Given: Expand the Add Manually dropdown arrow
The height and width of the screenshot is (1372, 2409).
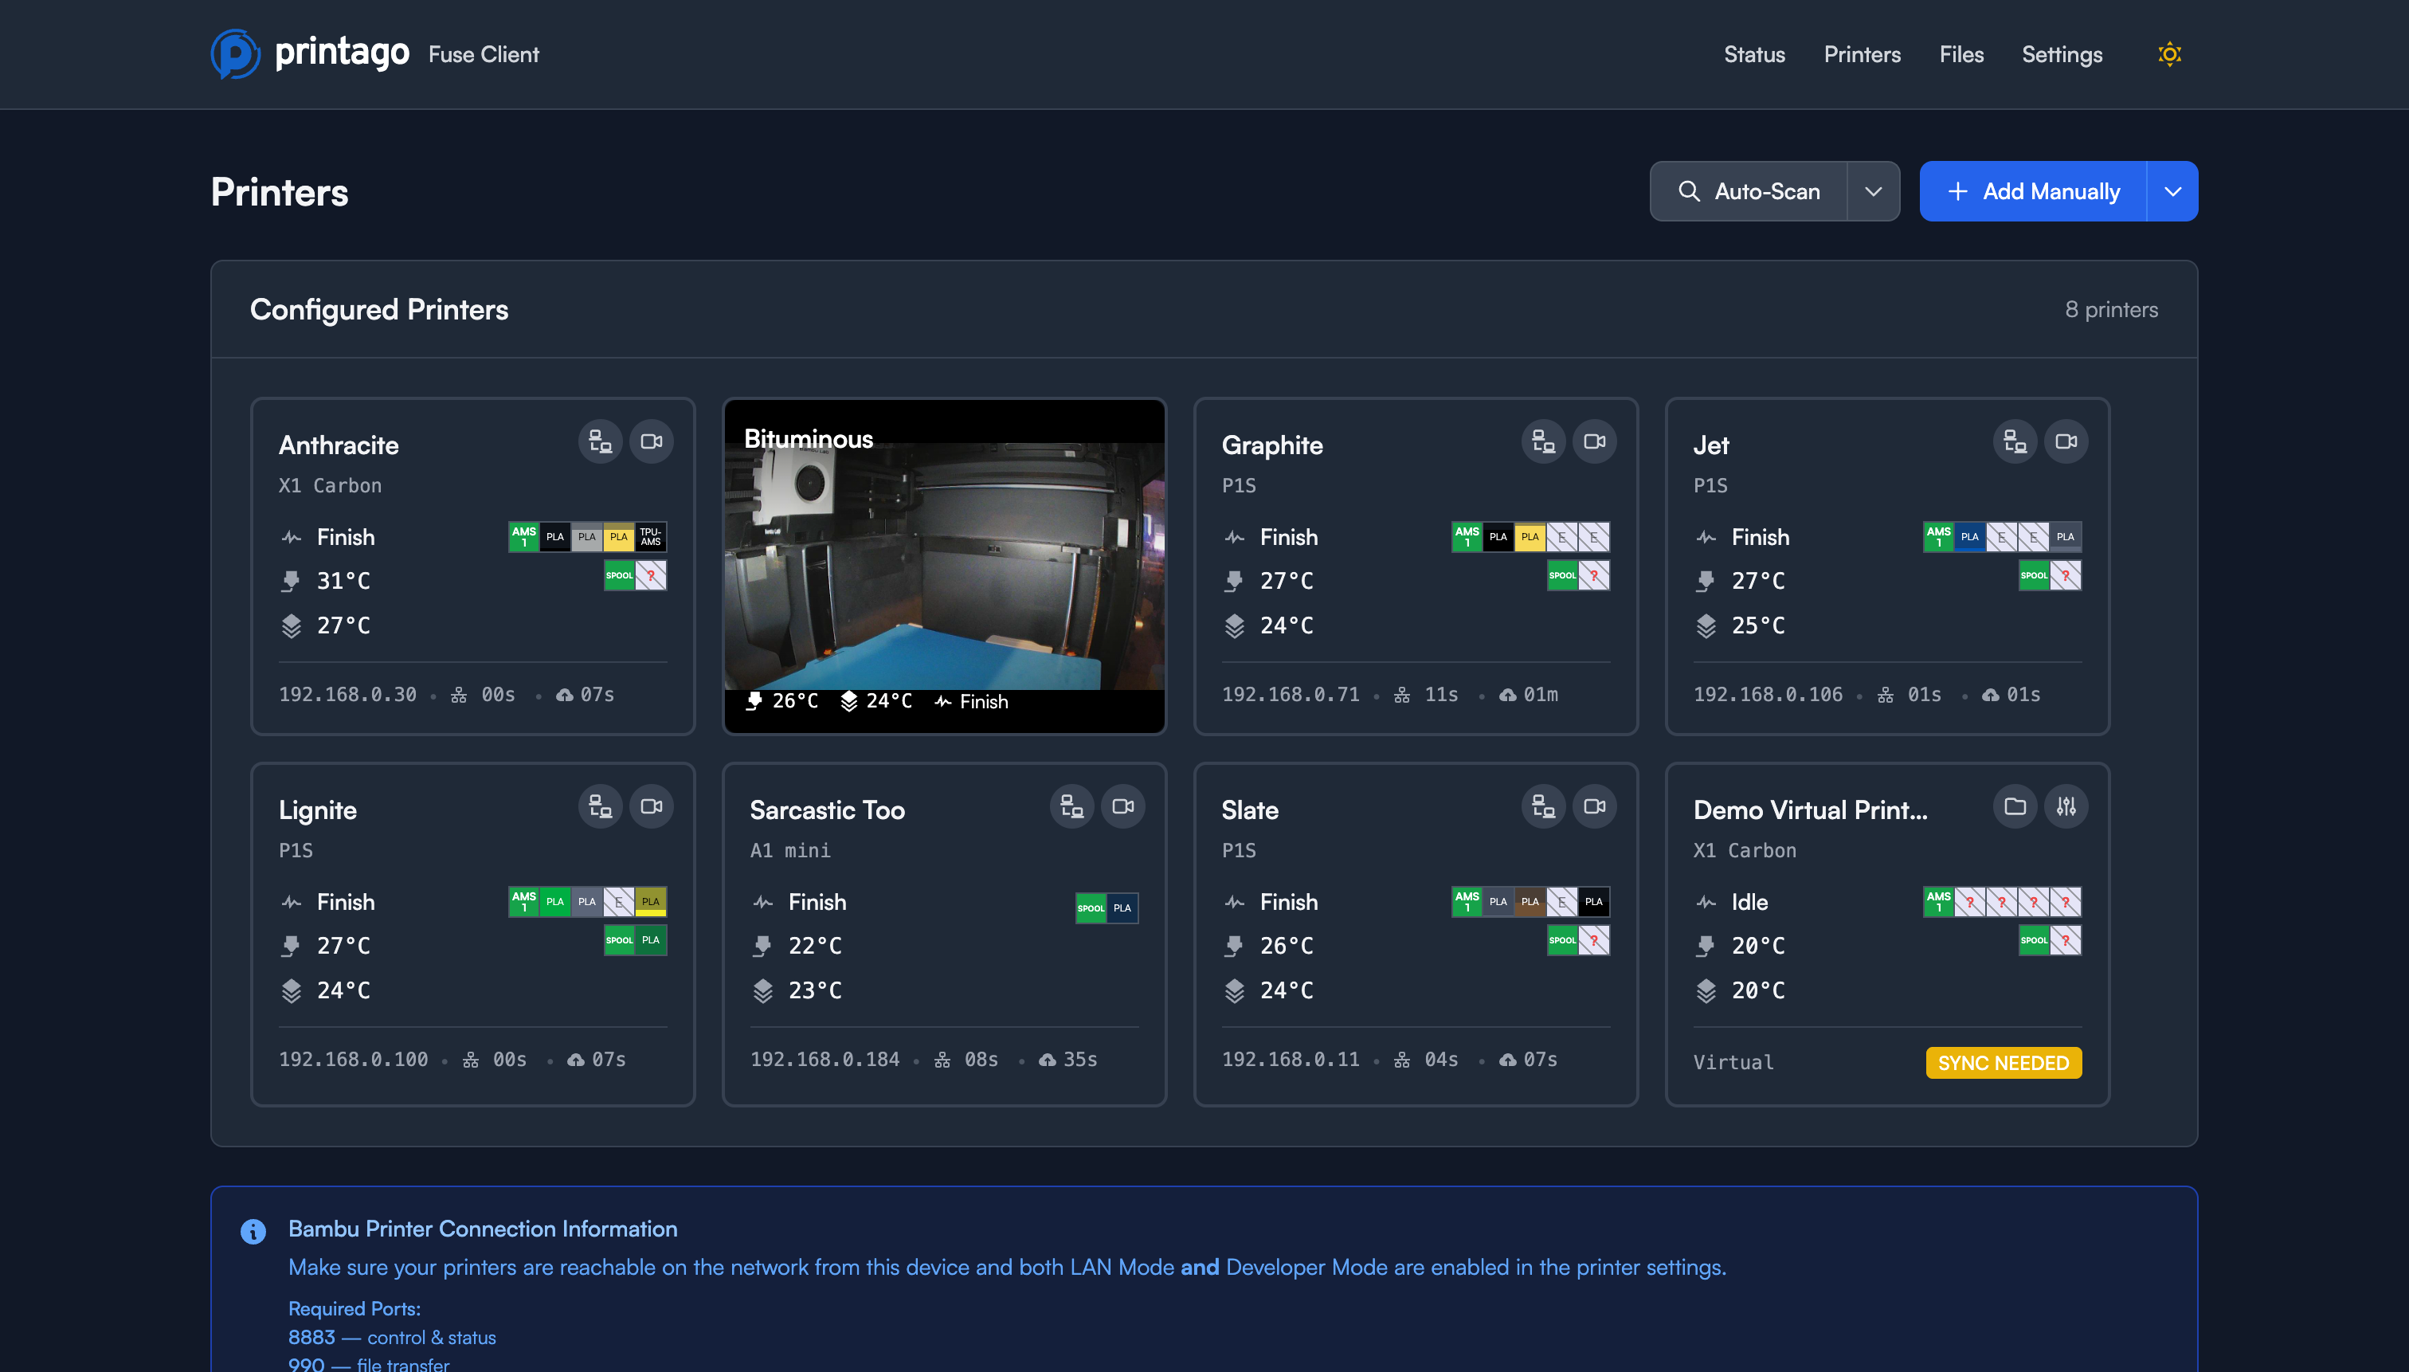Looking at the screenshot, I should (x=2172, y=191).
